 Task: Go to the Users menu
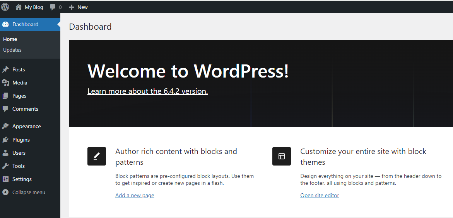point(19,153)
